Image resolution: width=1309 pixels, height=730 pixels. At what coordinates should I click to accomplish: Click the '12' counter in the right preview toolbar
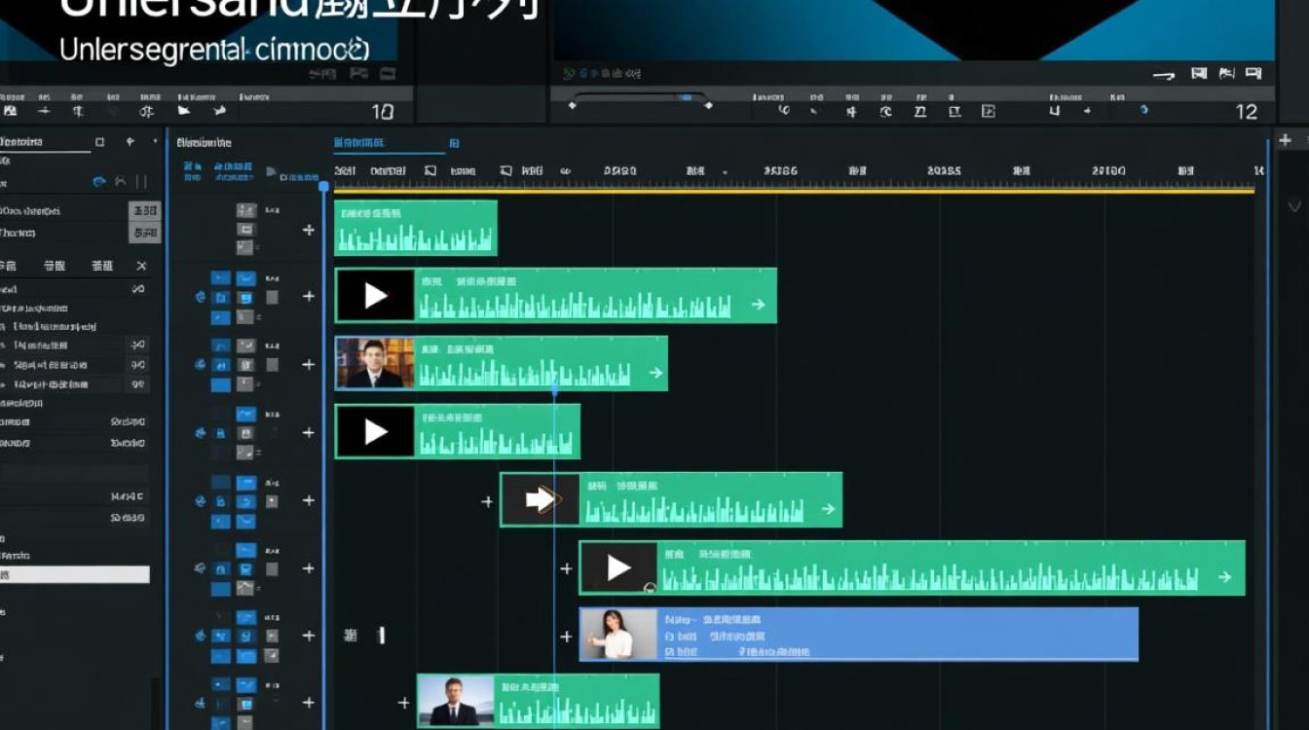1247,112
